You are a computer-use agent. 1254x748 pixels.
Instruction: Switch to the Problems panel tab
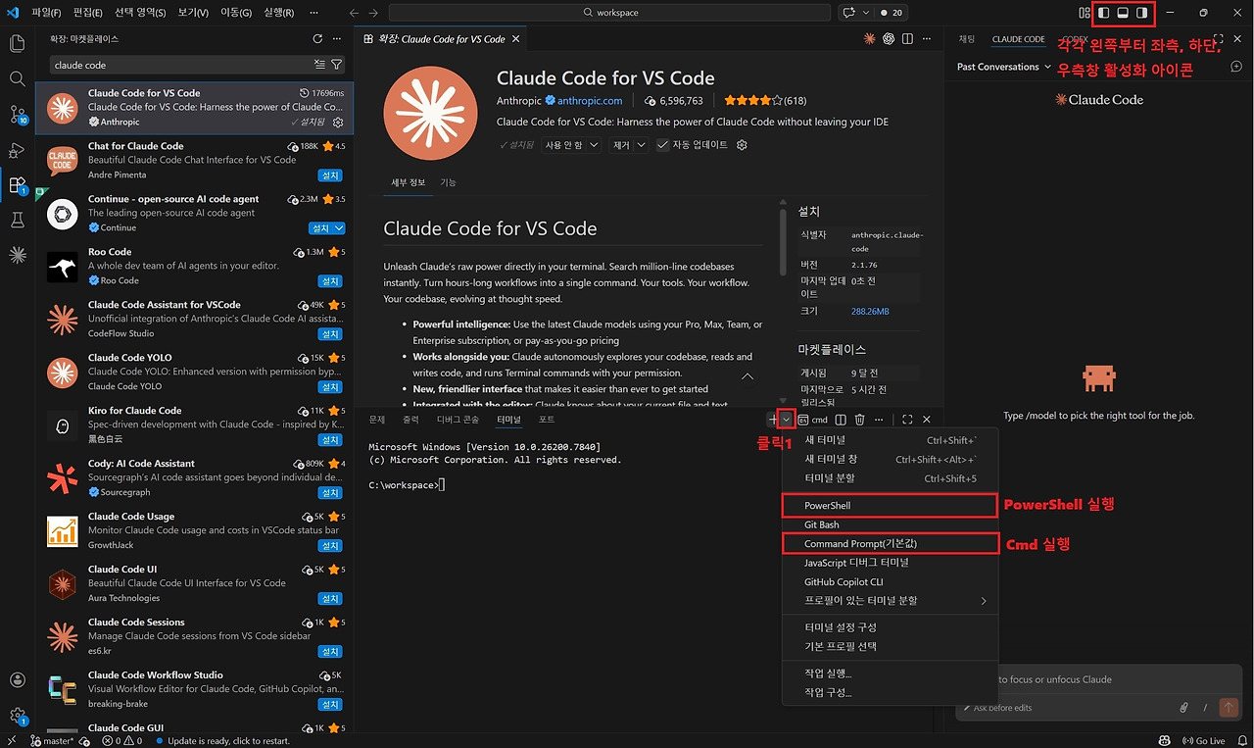[376, 420]
